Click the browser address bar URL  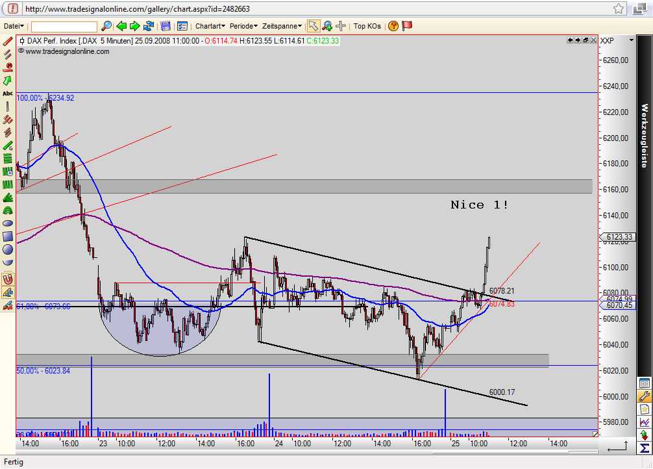pyautogui.click(x=138, y=8)
